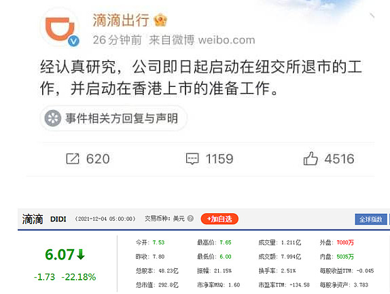Viewport: 390px width, 294px height.
Task: Click the 4516 like count
Action: [x=340, y=159]
